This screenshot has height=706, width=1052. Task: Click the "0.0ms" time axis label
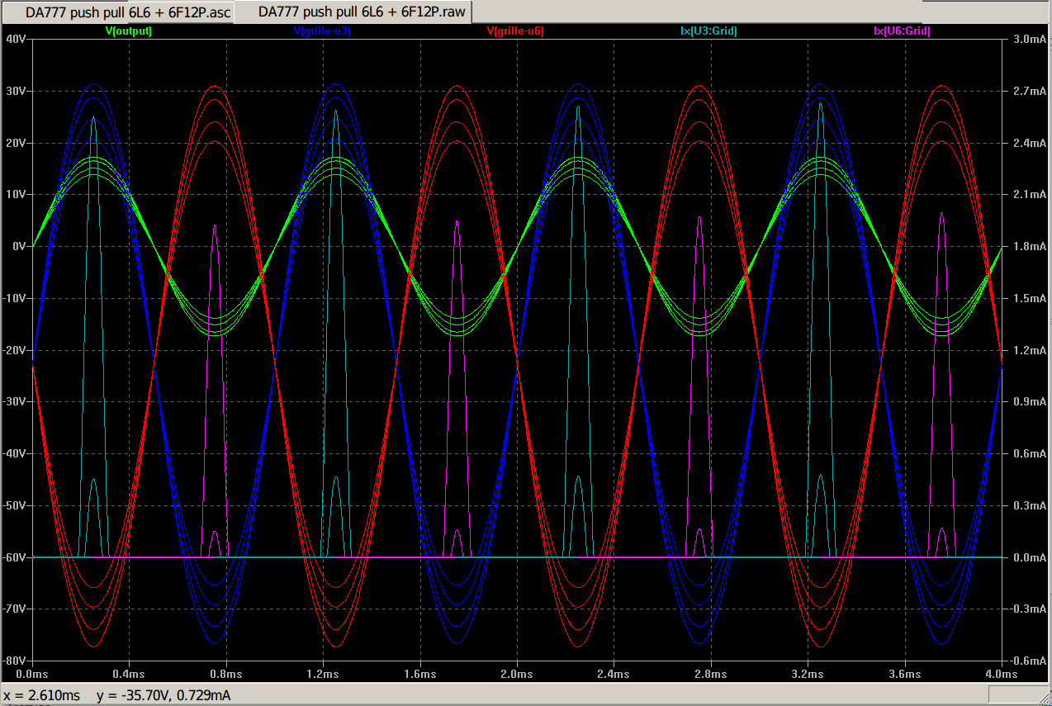[33, 674]
